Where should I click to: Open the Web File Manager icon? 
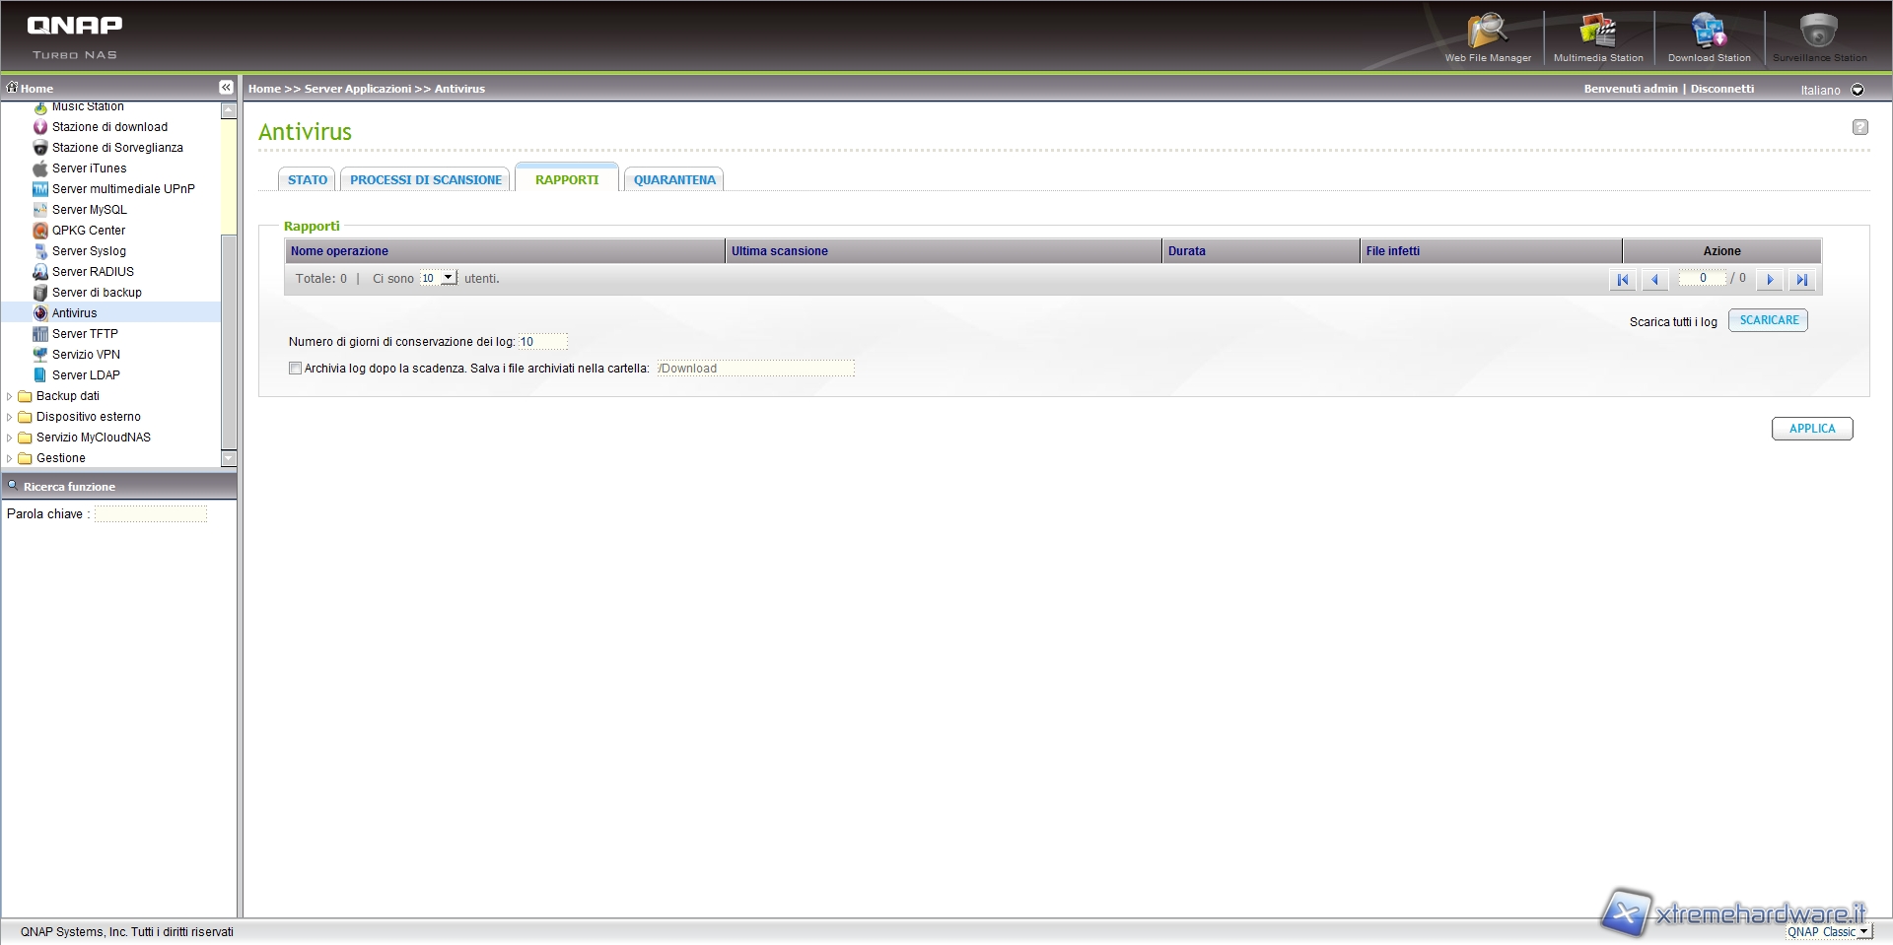1487,34
